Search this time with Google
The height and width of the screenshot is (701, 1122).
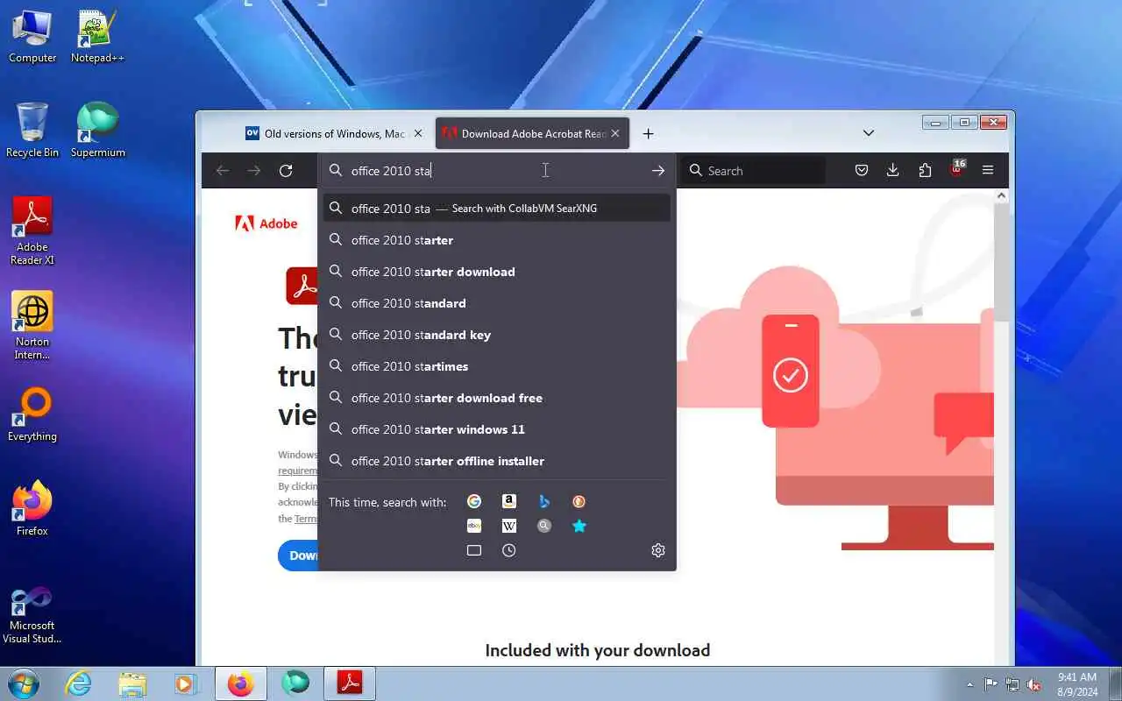[x=474, y=501]
